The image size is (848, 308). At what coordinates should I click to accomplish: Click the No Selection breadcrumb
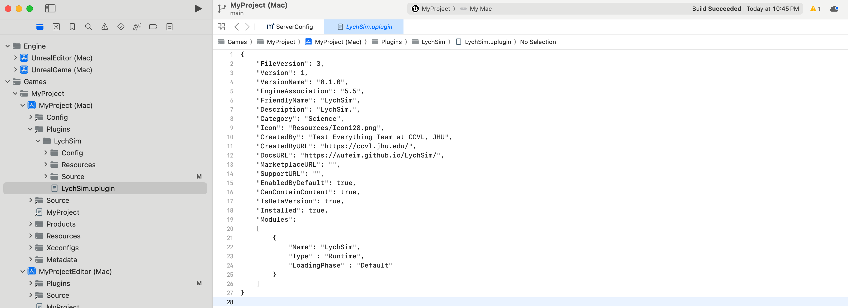pyautogui.click(x=538, y=42)
